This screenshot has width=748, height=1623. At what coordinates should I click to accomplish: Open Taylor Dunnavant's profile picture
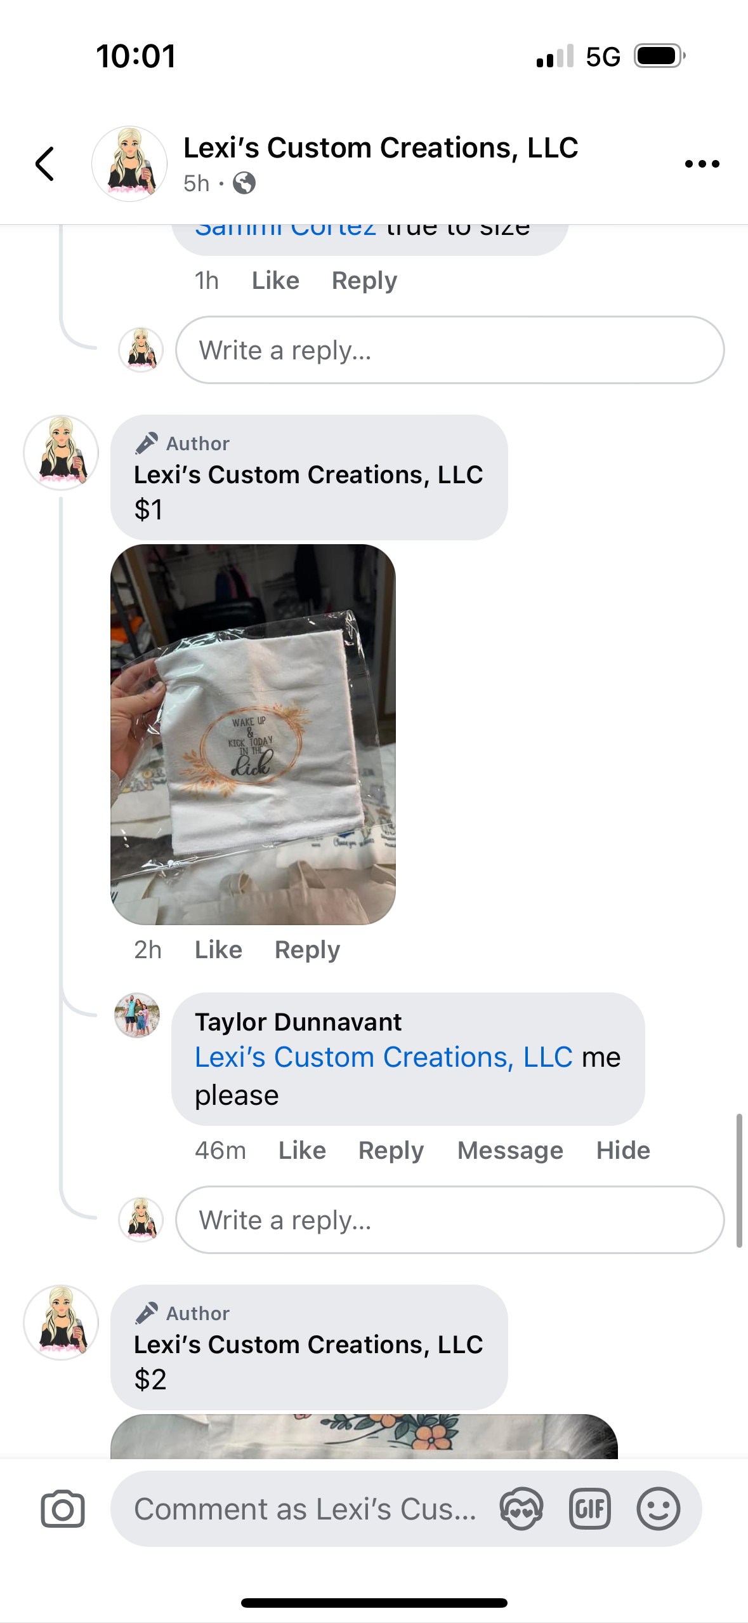(137, 1015)
